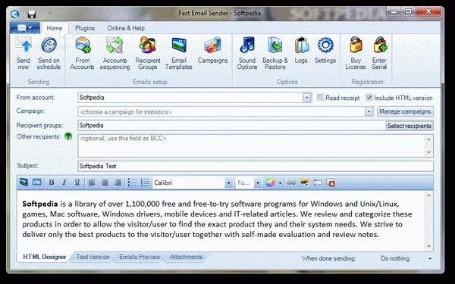Insert a hyperlink with the chain icon
This screenshot has height=284, width=455.
tap(291, 183)
